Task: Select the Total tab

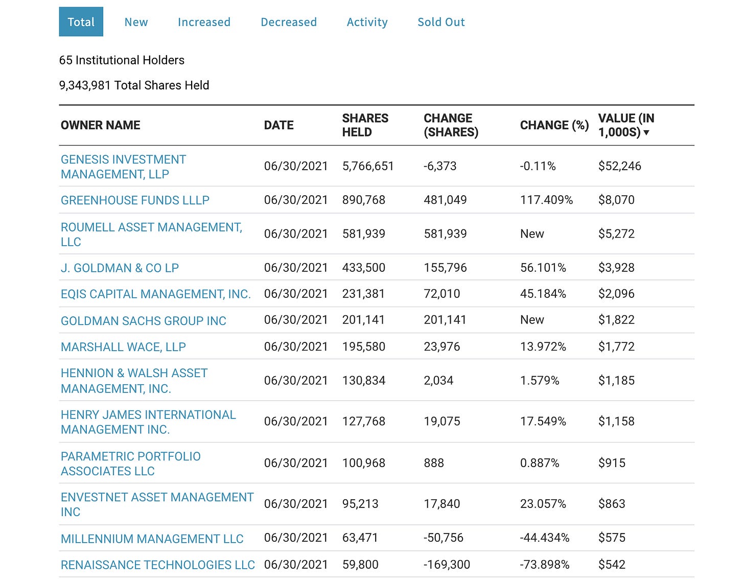Action: [81, 22]
